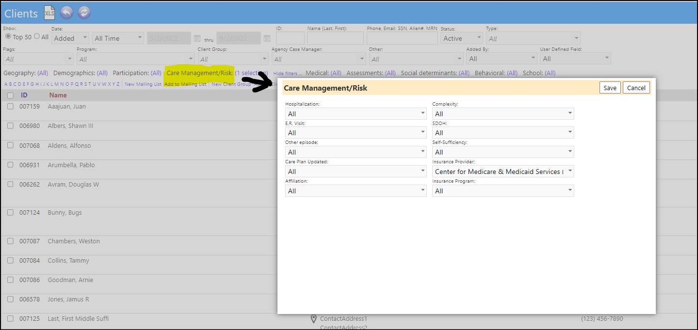Image resolution: width=698 pixels, height=330 pixels.
Task: Check the box for Jones, Jamus R
Action: (x=10, y=299)
